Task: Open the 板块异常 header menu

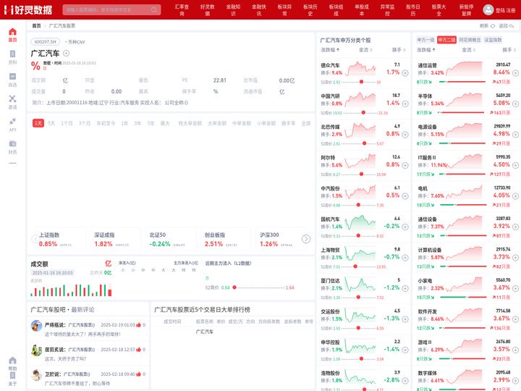Action: tap(284, 10)
